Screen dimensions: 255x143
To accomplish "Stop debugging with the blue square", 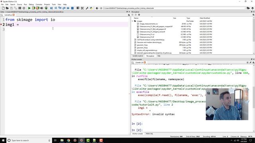I will click(73, 8).
